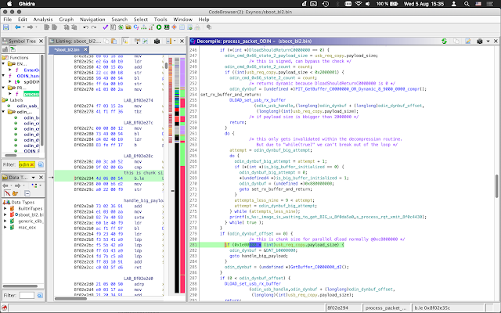Open the File menu
The width and height of the screenshot is (501, 313).
pyautogui.click(x=7, y=20)
